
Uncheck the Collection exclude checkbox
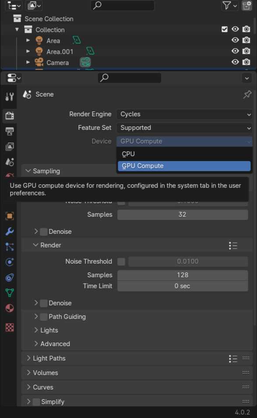[x=225, y=29]
